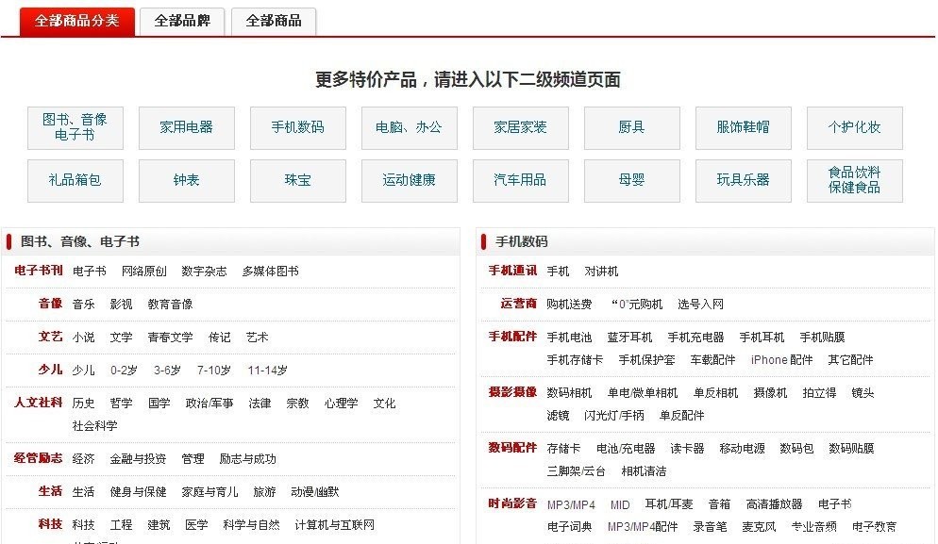Click the 闪光灯/手柄 link
This screenshot has width=938, height=544.
pos(613,416)
